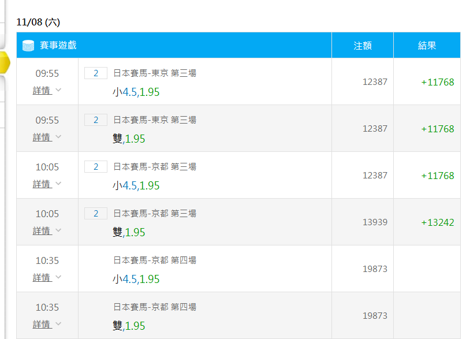466x339 pixels.
Task: Click the 11/08 (六) date heading
Action: (38, 22)
